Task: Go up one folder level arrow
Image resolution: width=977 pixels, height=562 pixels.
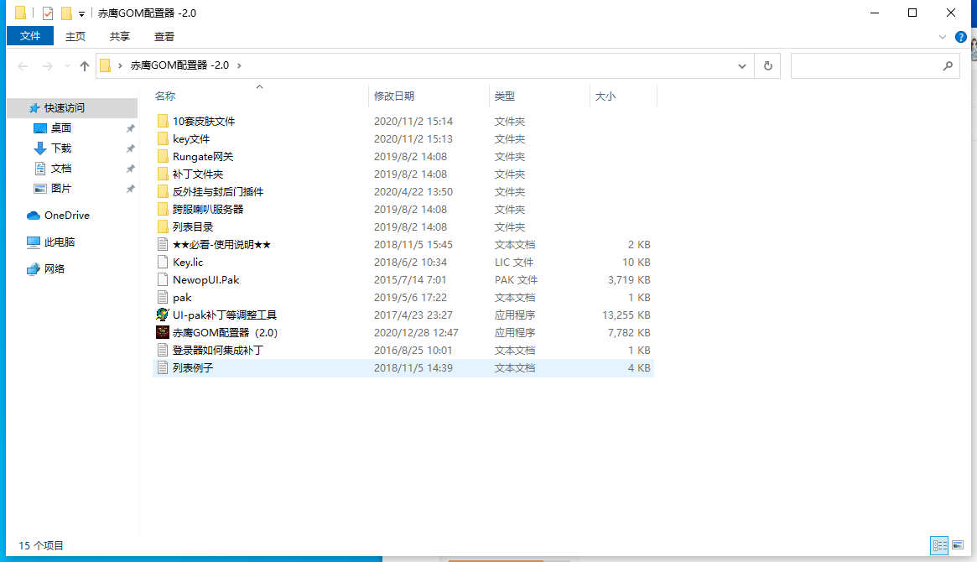Action: [x=85, y=65]
